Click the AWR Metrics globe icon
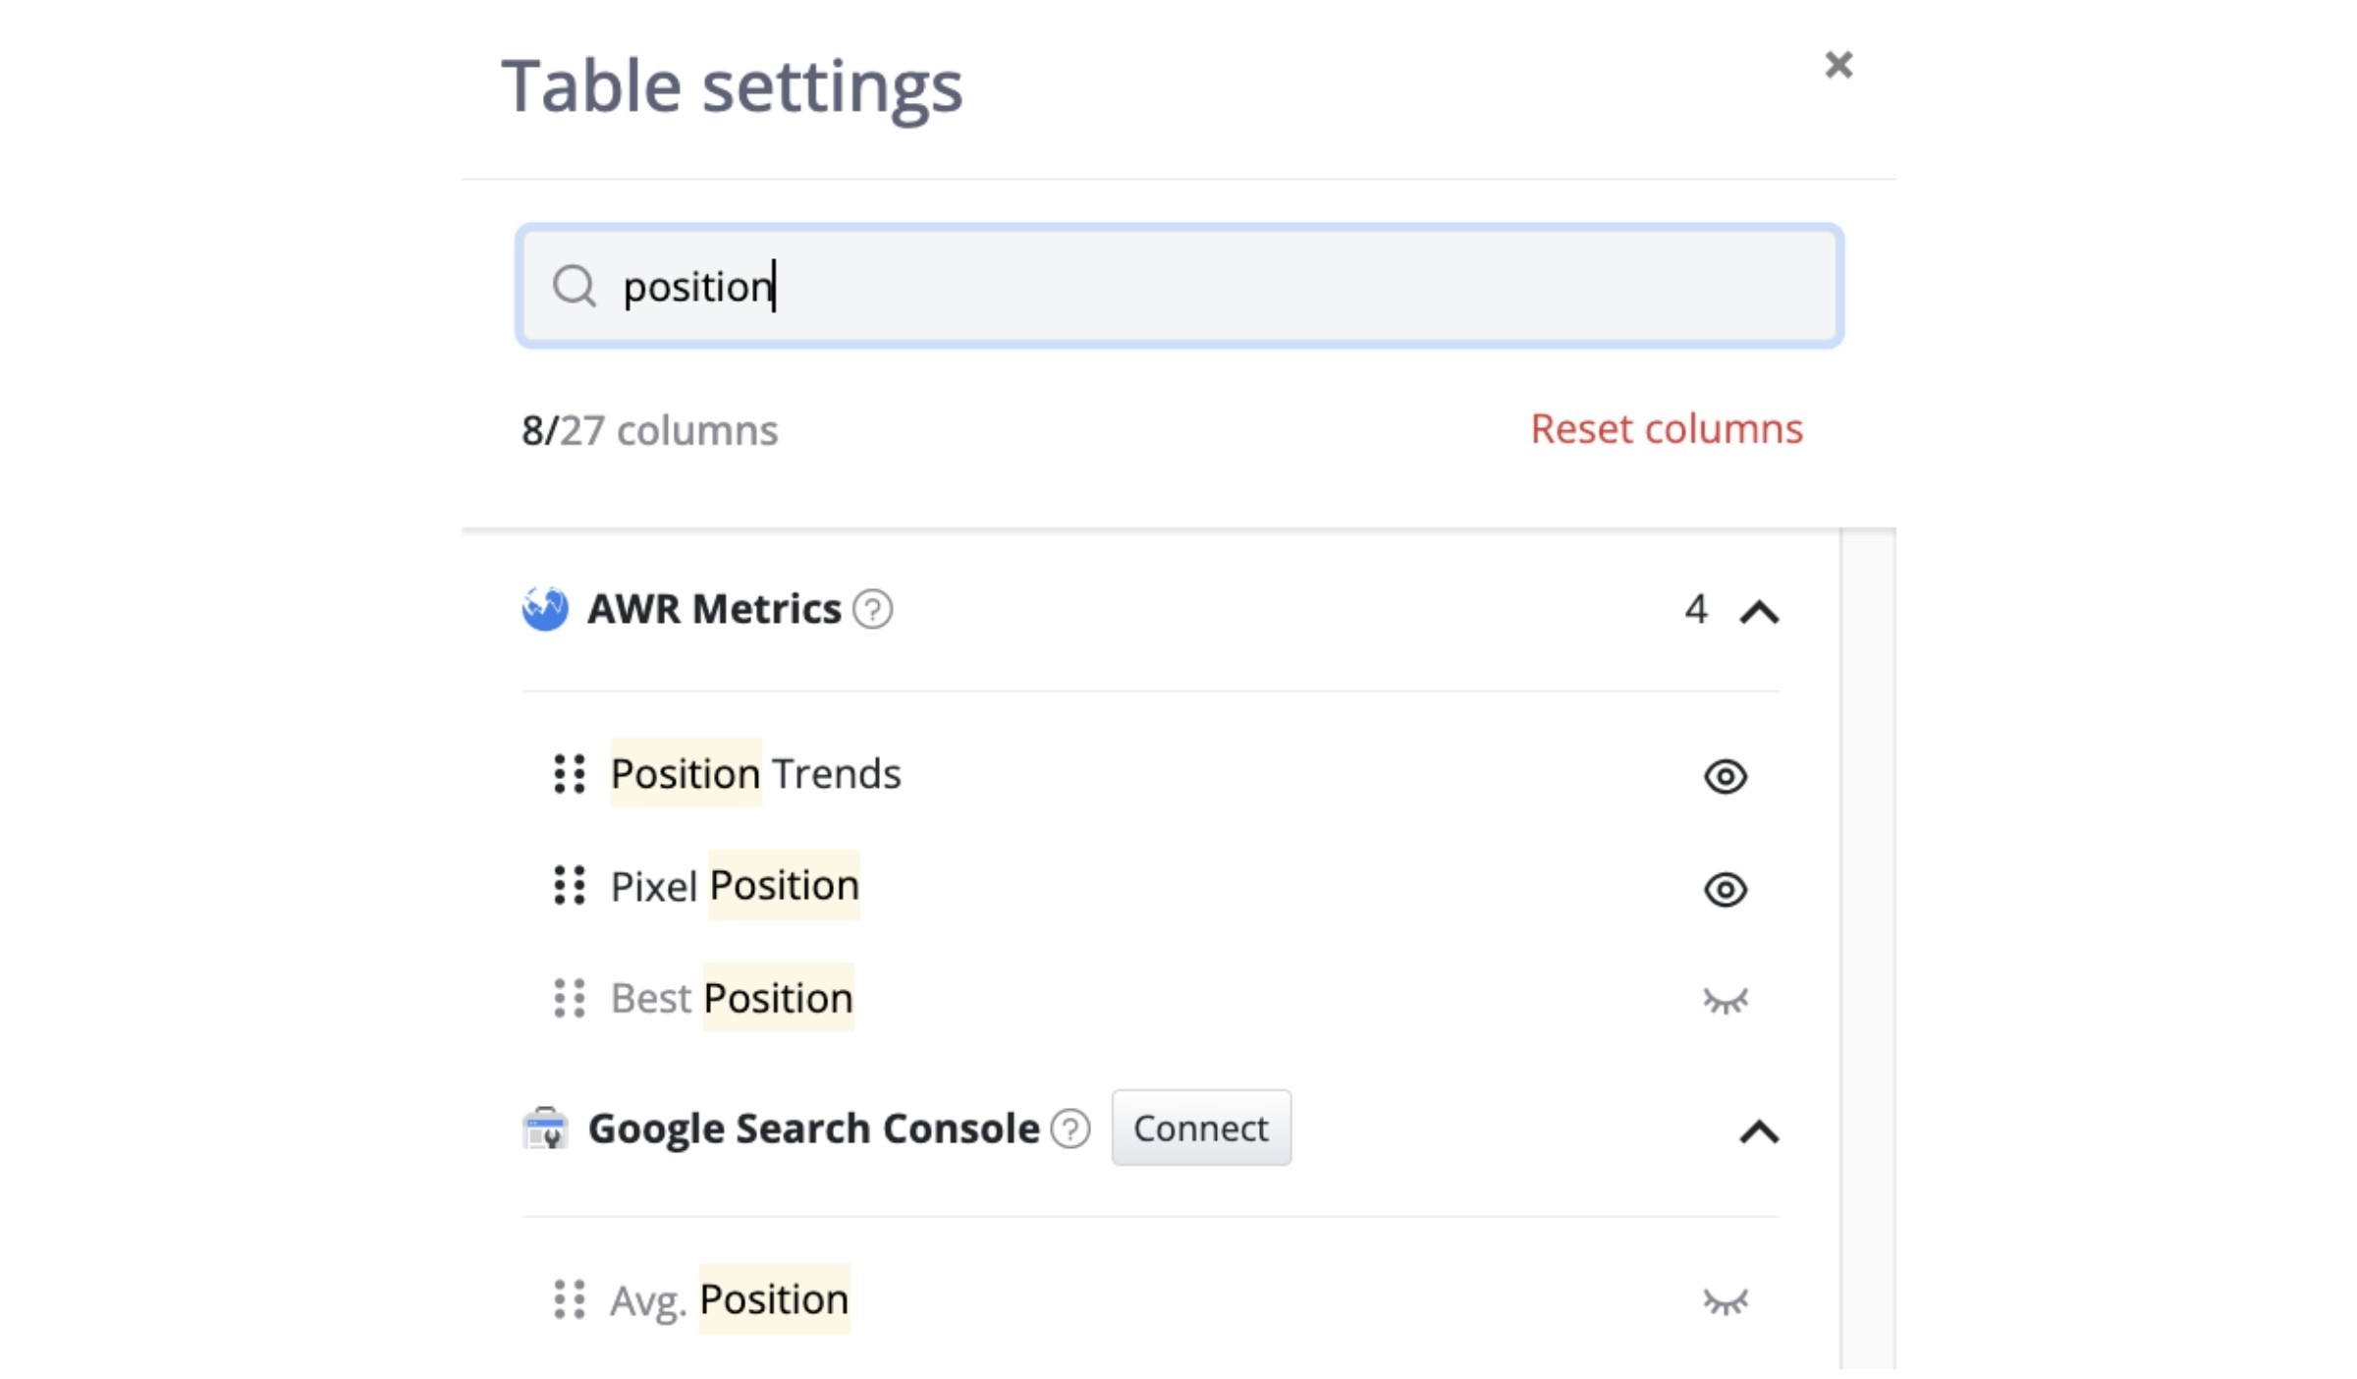 (x=545, y=608)
